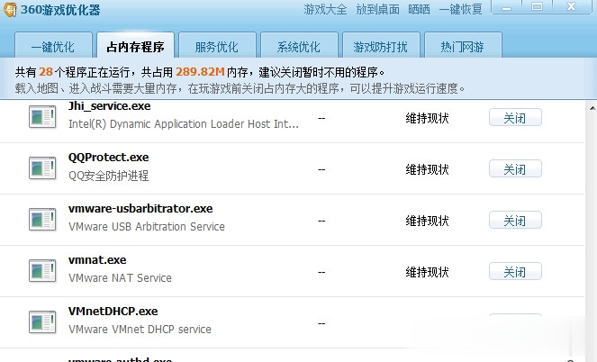
Task: Open the 游戏大全 link in title bar
Action: (x=326, y=9)
